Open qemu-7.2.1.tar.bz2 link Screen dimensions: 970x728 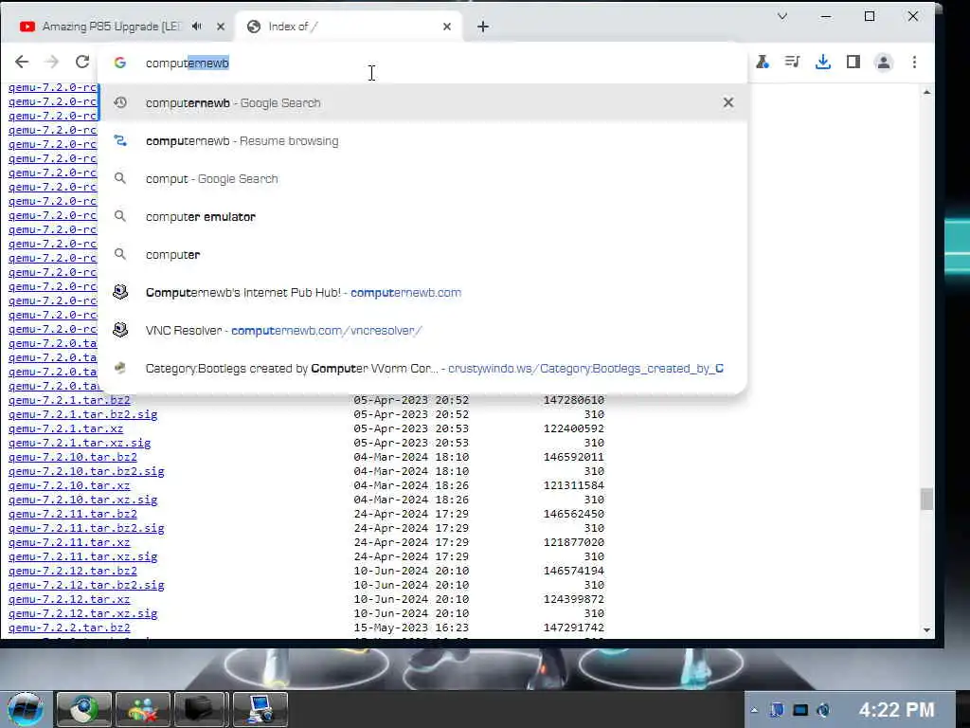[69, 400]
